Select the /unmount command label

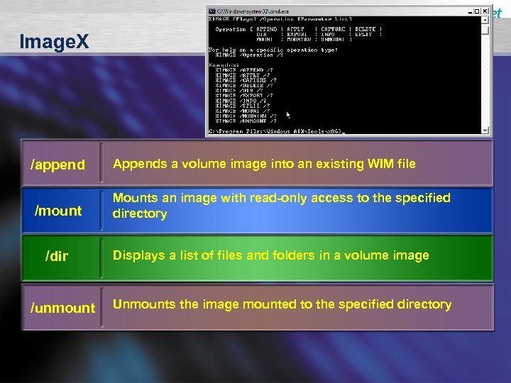(x=62, y=308)
